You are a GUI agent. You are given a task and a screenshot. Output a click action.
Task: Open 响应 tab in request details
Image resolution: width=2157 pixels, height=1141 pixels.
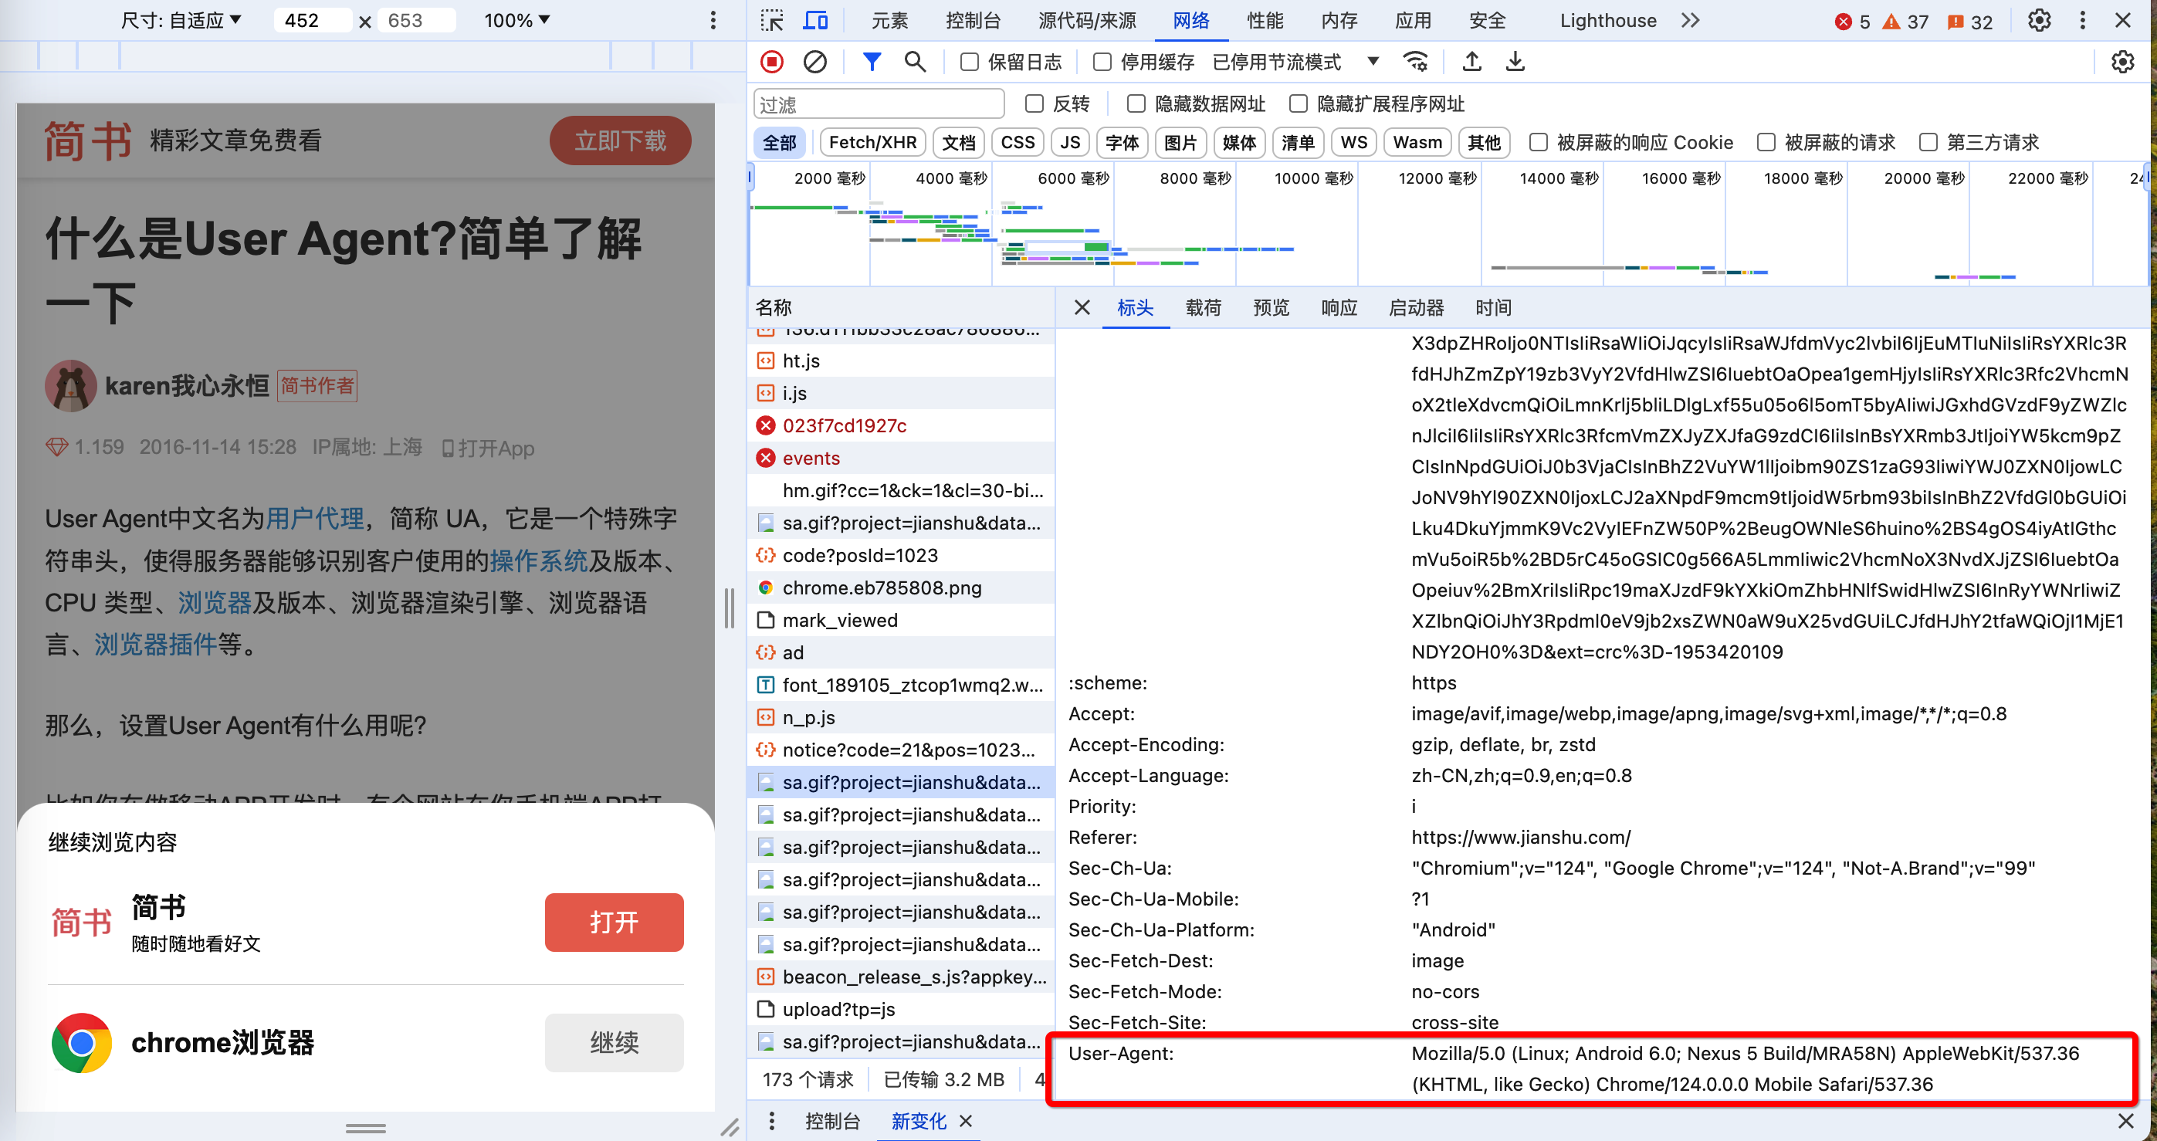1338,308
